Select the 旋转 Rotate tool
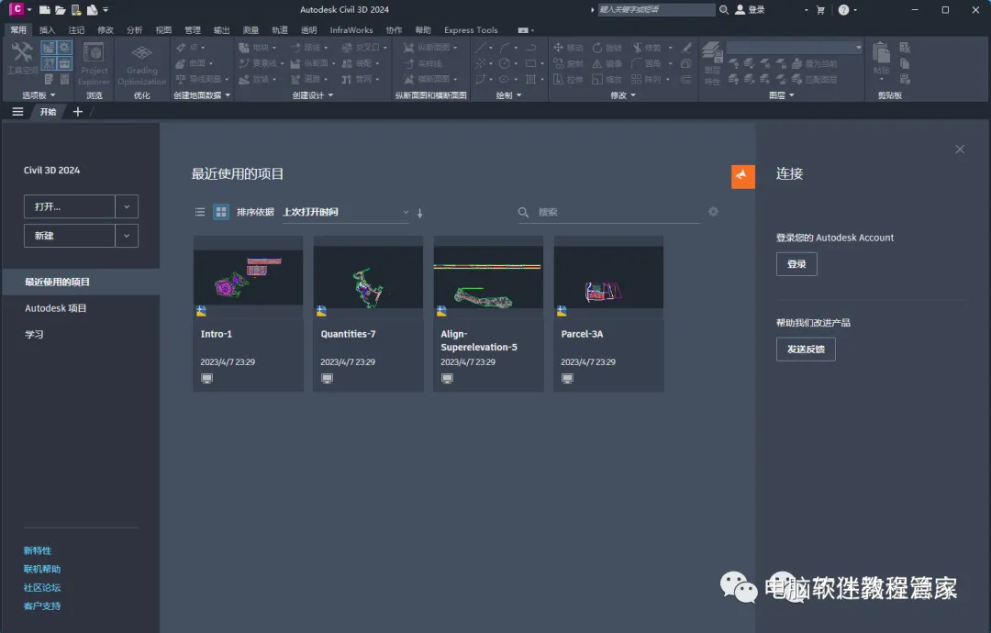 [607, 48]
